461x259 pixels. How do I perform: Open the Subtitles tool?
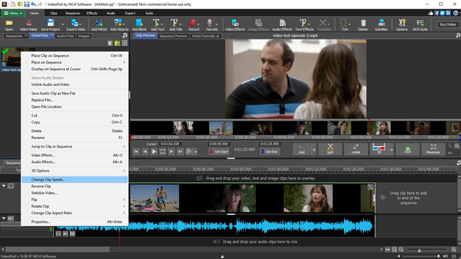pyautogui.click(x=381, y=25)
